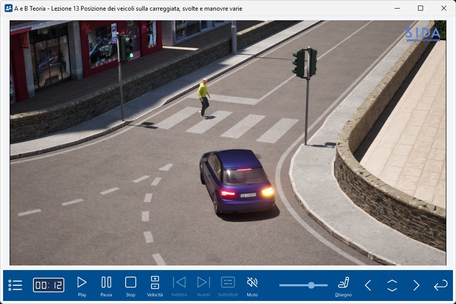The image size is (456, 304).
Task: Expand the up-down chevron control
Action: (x=392, y=285)
